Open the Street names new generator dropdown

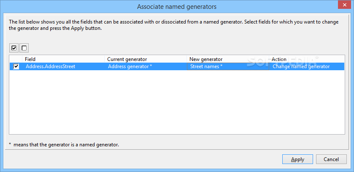click(228, 66)
